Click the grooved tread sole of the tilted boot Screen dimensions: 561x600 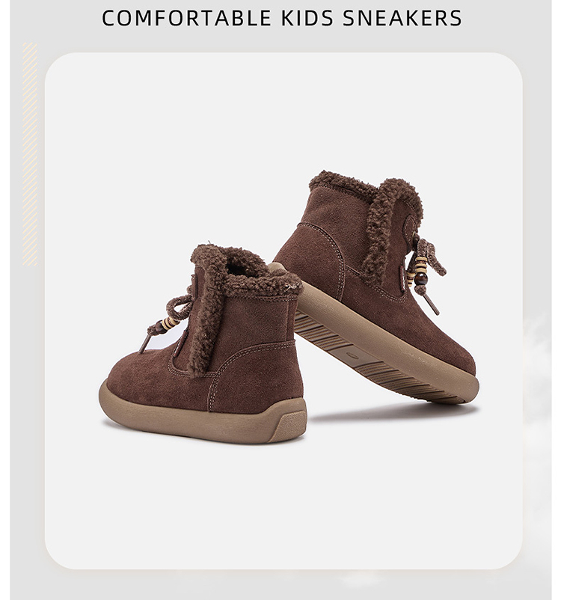(367, 358)
